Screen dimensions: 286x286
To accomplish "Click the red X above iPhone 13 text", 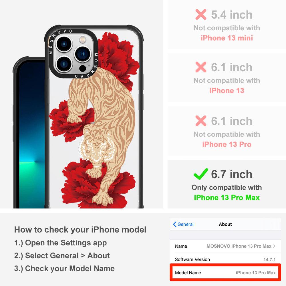I will click(201, 67).
